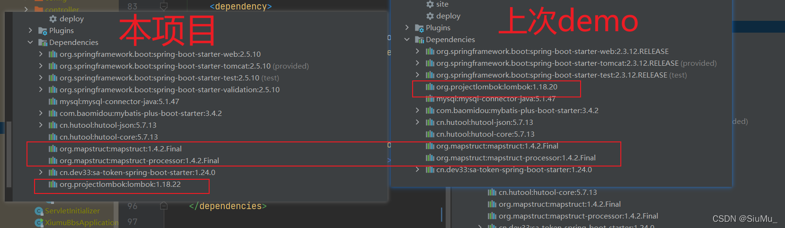Image resolution: width=785 pixels, height=228 pixels.
Task: Click editor line number 97
Action: 132,222
